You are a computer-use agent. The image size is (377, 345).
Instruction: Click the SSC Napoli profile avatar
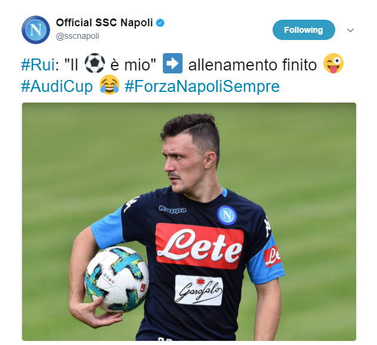pyautogui.click(x=36, y=30)
